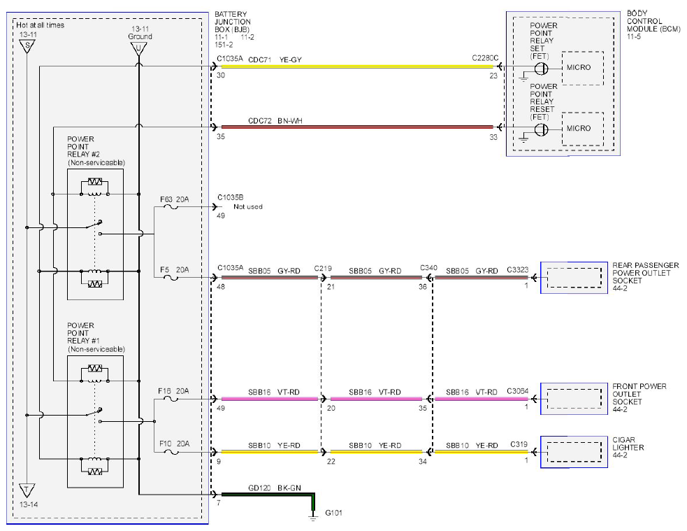Click the 'C319' connector label

(519, 444)
